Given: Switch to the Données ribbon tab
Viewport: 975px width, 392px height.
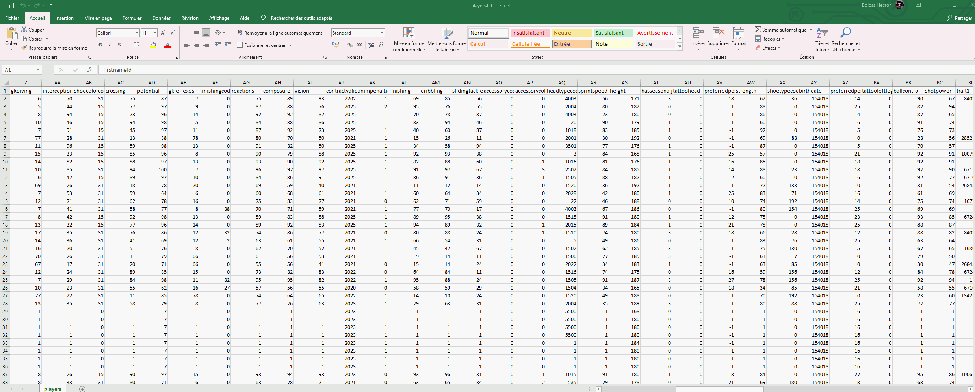Looking at the screenshot, I should pyautogui.click(x=162, y=18).
